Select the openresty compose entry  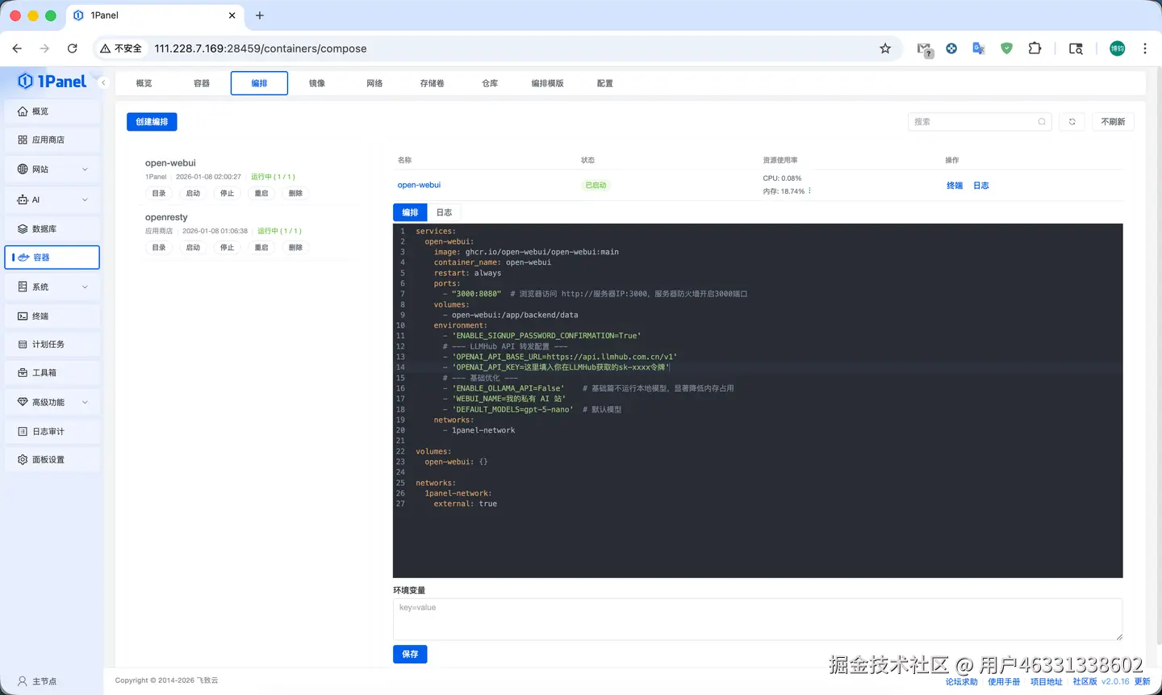[x=166, y=217]
